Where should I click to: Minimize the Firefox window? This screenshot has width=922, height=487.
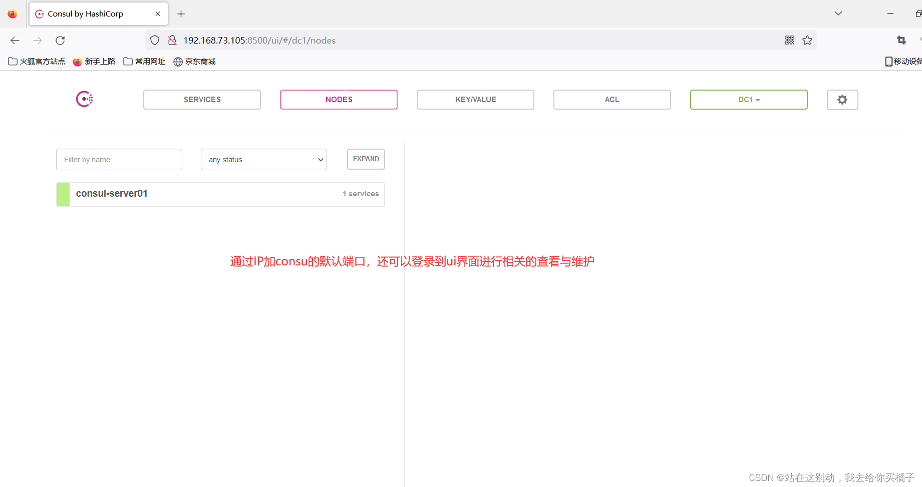coord(890,14)
